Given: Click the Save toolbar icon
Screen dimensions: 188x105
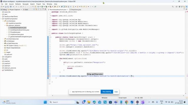Looking at the screenshot, I should pos(6,7).
